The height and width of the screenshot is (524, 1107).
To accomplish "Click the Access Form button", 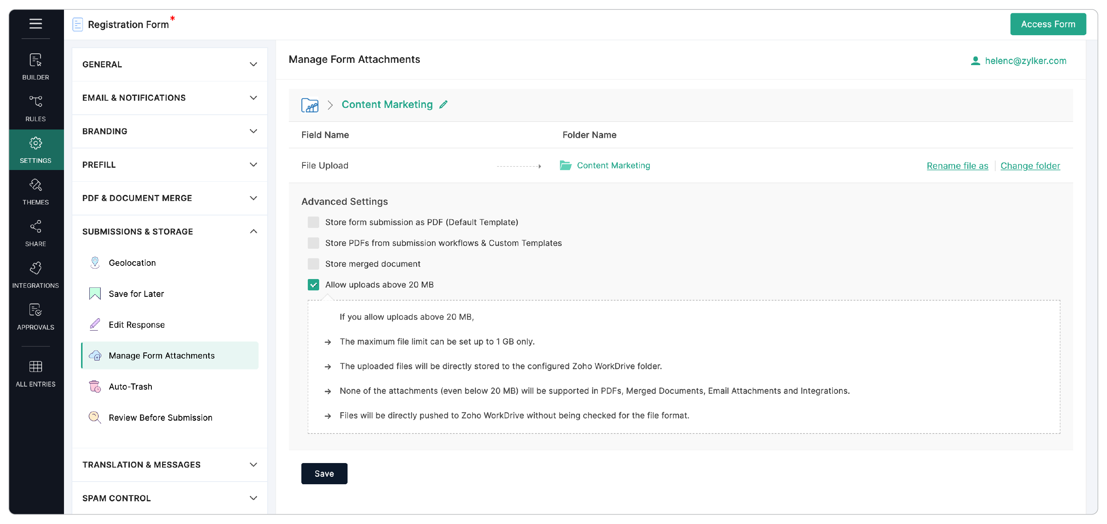I will click(x=1048, y=24).
